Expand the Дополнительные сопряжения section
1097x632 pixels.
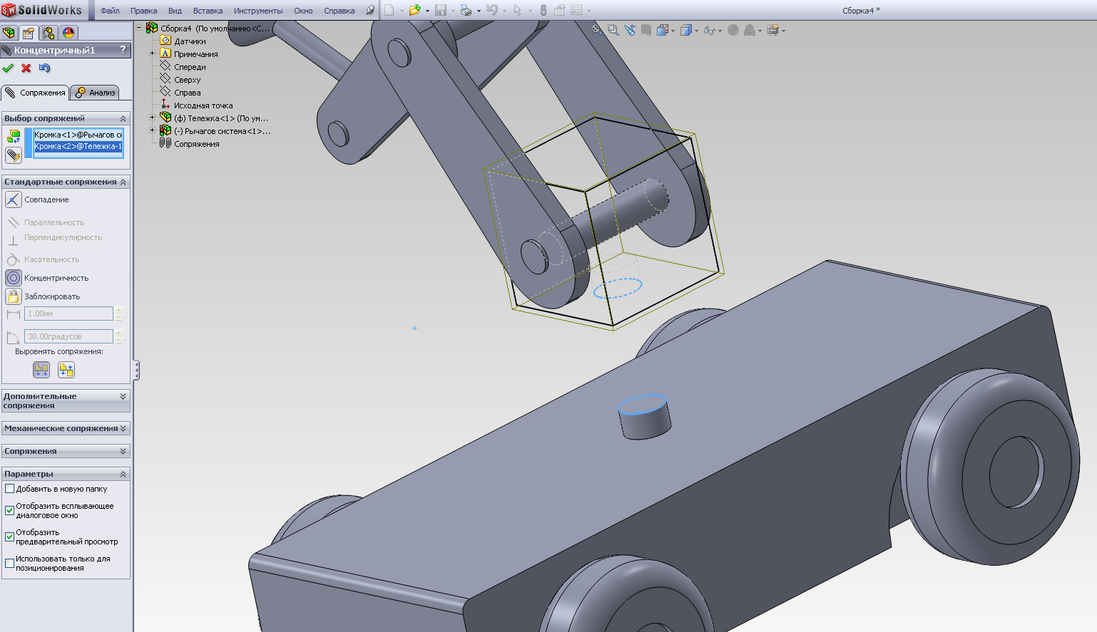(123, 396)
